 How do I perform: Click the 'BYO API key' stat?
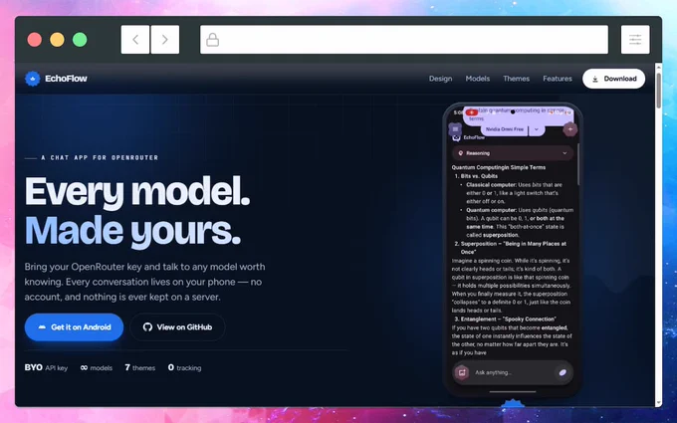pyautogui.click(x=46, y=367)
